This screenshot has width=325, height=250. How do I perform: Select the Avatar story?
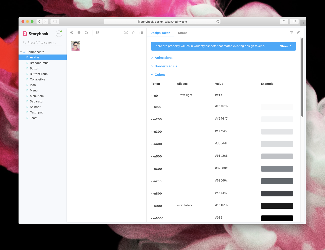tap(43, 57)
